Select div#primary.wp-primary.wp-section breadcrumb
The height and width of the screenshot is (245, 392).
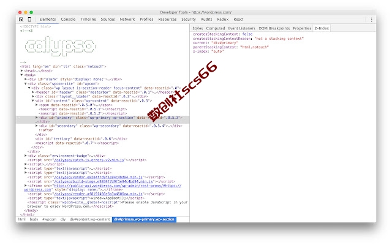[144, 219]
